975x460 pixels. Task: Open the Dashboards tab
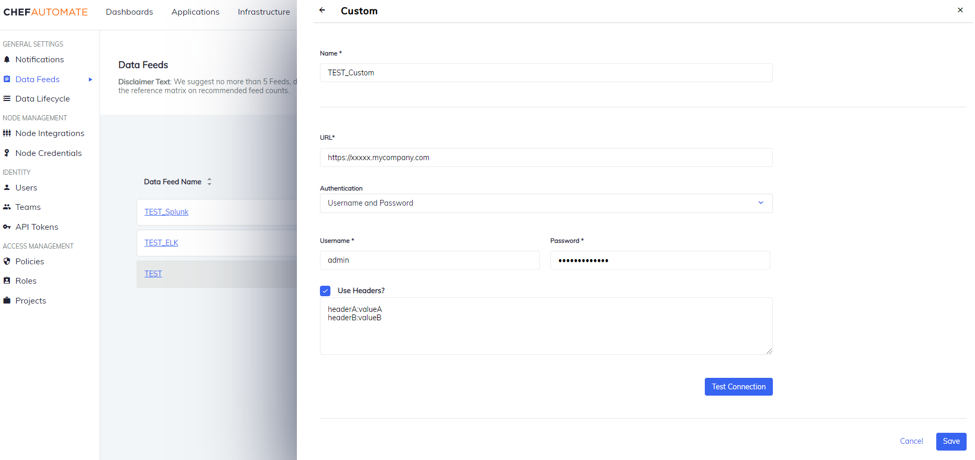coord(129,12)
